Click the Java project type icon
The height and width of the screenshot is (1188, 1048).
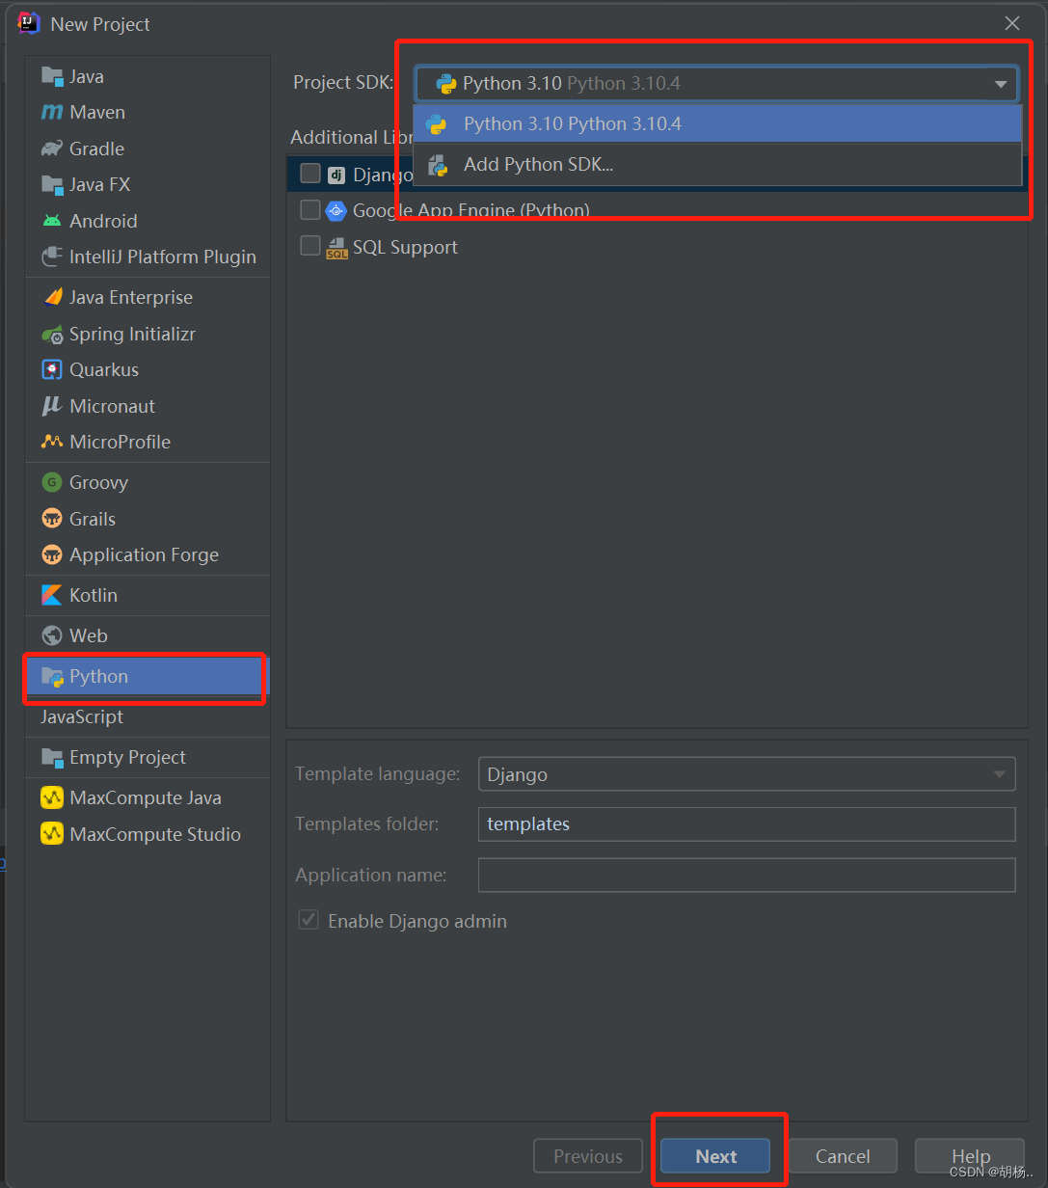coord(52,76)
